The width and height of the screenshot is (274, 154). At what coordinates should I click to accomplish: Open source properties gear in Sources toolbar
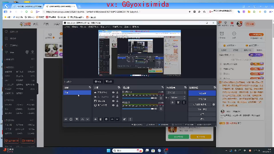click(106, 119)
